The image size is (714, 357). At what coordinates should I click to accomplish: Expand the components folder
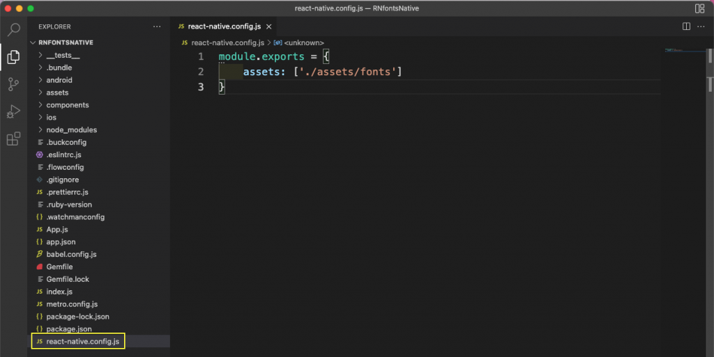click(98, 105)
